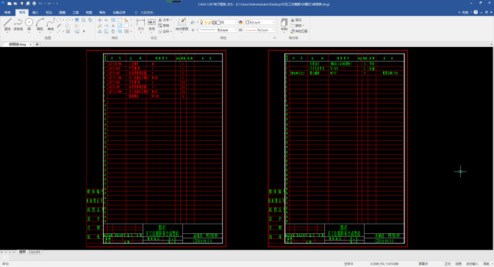This screenshot has width=494, height=267.
Task: Open the navigation snap mode selector
Action: coord(488,264)
